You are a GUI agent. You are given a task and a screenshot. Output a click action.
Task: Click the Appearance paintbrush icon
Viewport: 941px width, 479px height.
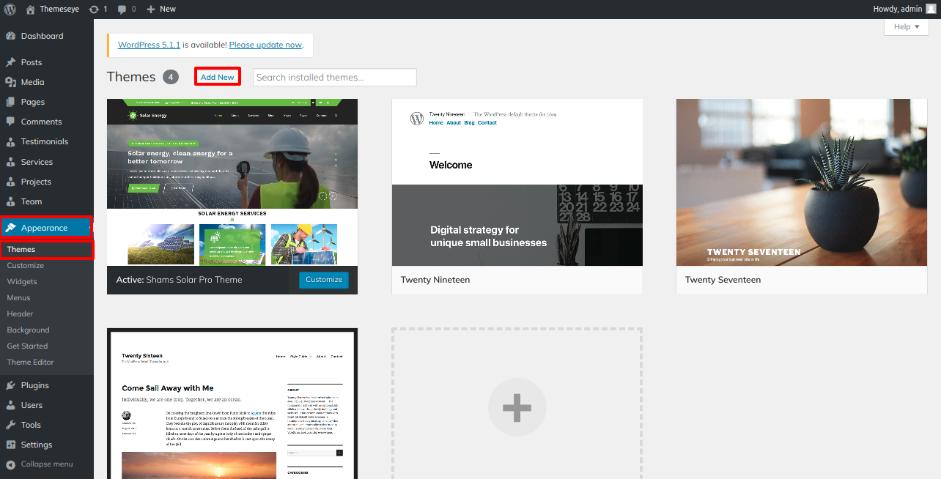point(11,227)
